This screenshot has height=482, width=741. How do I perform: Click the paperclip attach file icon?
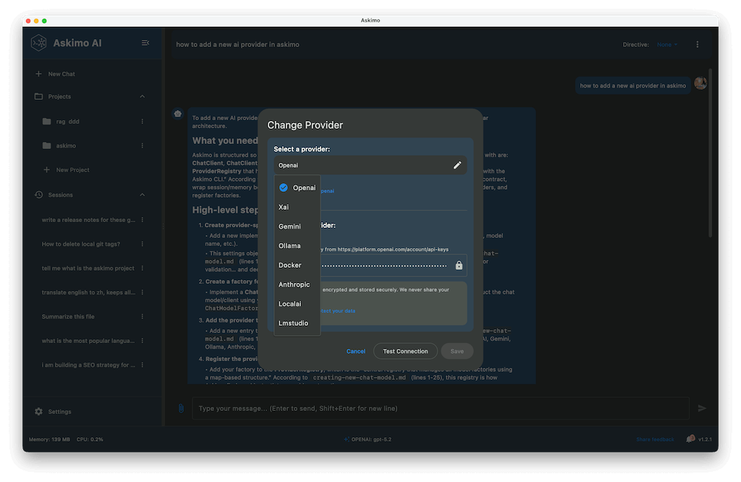coord(181,408)
